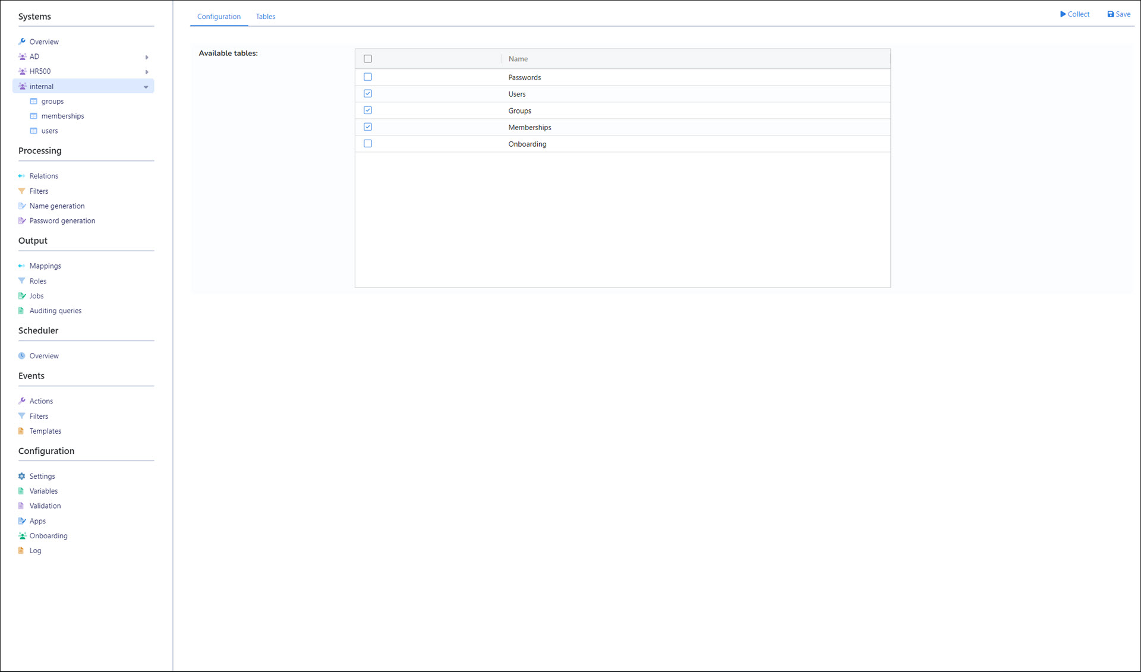
Task: Tick the Onboarding table checkbox
Action: [368, 144]
